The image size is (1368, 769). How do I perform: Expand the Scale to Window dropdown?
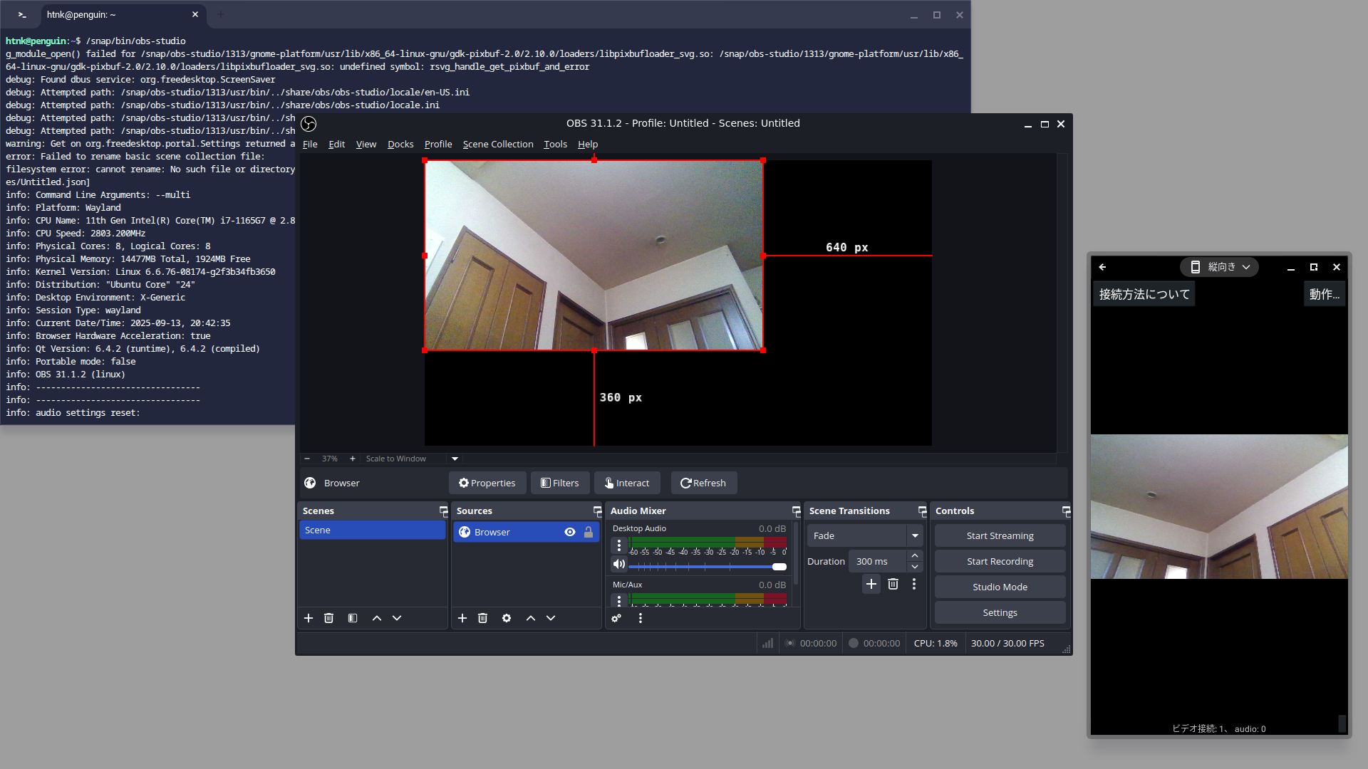click(455, 459)
